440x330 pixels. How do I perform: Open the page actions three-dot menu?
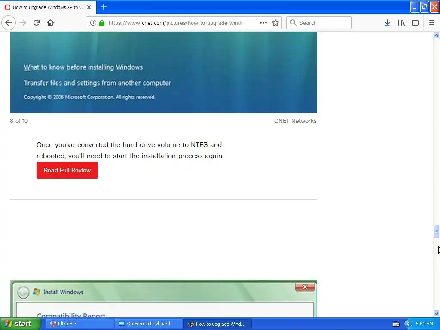[263, 23]
